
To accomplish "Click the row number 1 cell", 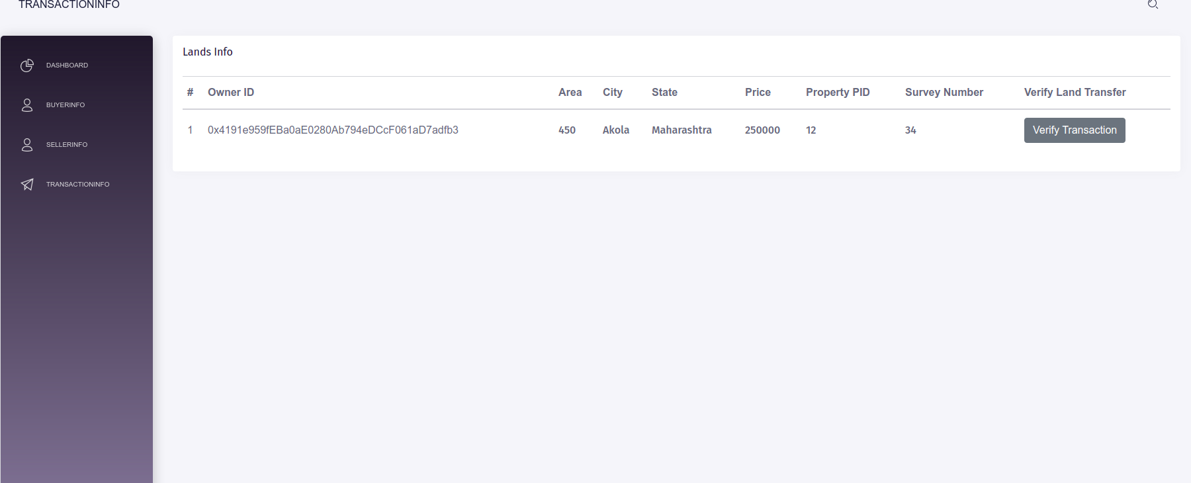I will 190,130.
